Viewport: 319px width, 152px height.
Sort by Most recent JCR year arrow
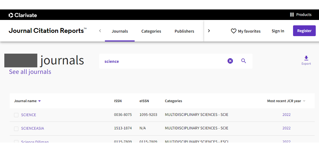(x=304, y=101)
